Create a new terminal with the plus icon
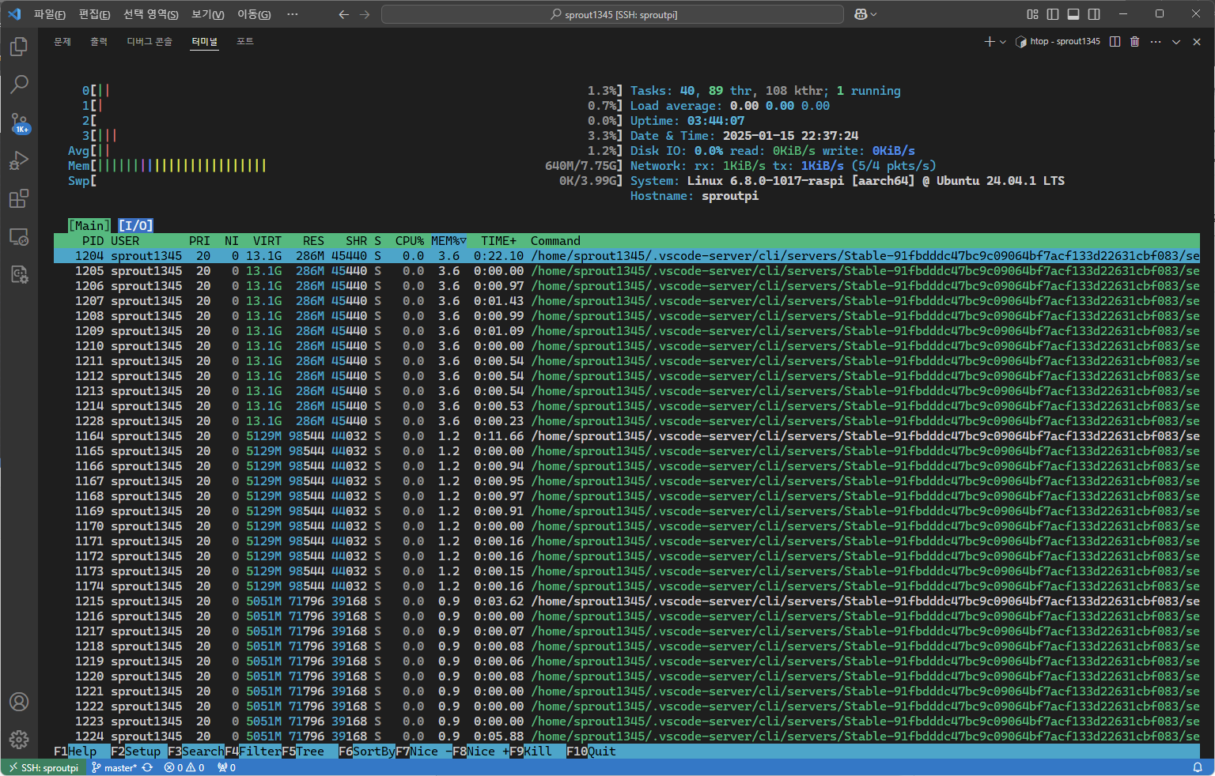Image resolution: width=1215 pixels, height=776 pixels. (990, 41)
